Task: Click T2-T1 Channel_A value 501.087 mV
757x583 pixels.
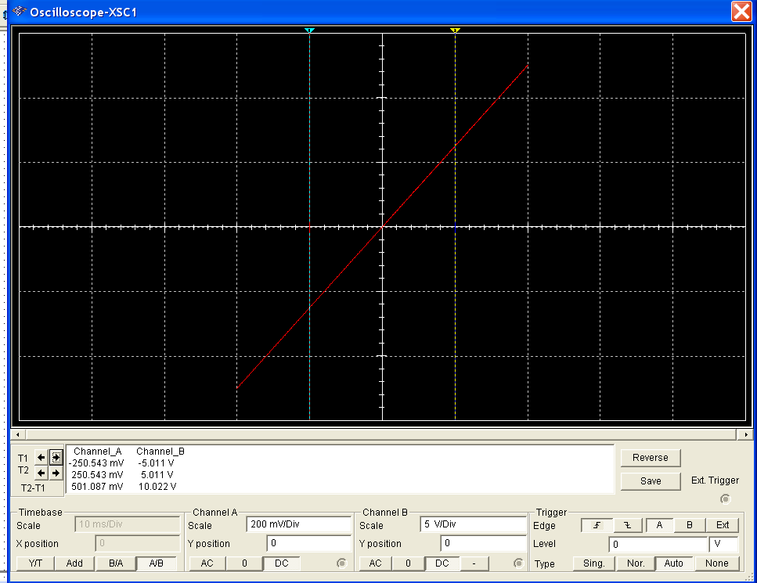Action: click(97, 487)
